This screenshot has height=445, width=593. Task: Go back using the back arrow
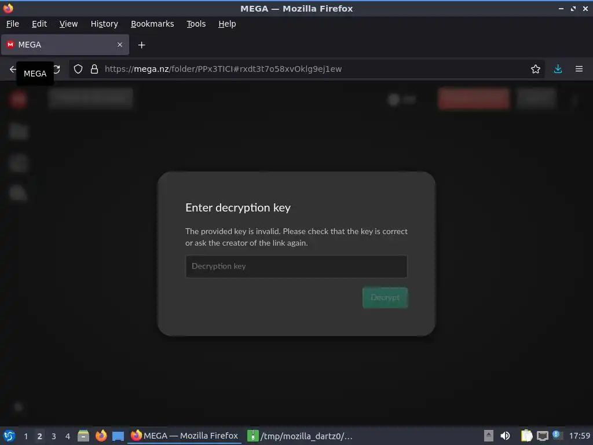(x=13, y=70)
